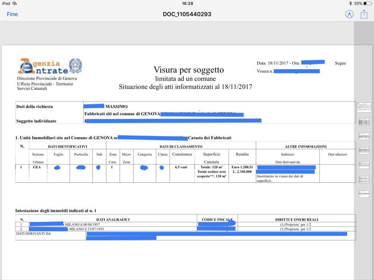Tap the Bluetooth icon in status bar
374x280 pixels.
(350, 3)
